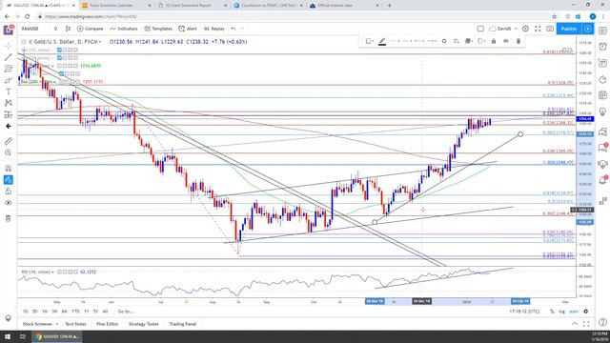Open Gold/U.S. Dollar legend dropdown
Image resolution: width=610 pixels, height=343 pixels.
tap(100, 42)
